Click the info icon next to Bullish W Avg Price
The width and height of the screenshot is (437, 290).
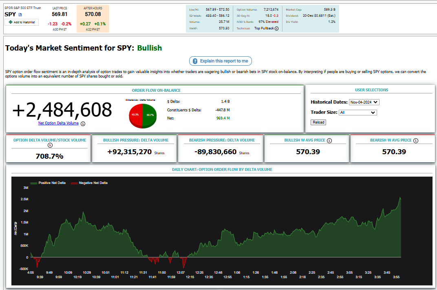(329, 141)
